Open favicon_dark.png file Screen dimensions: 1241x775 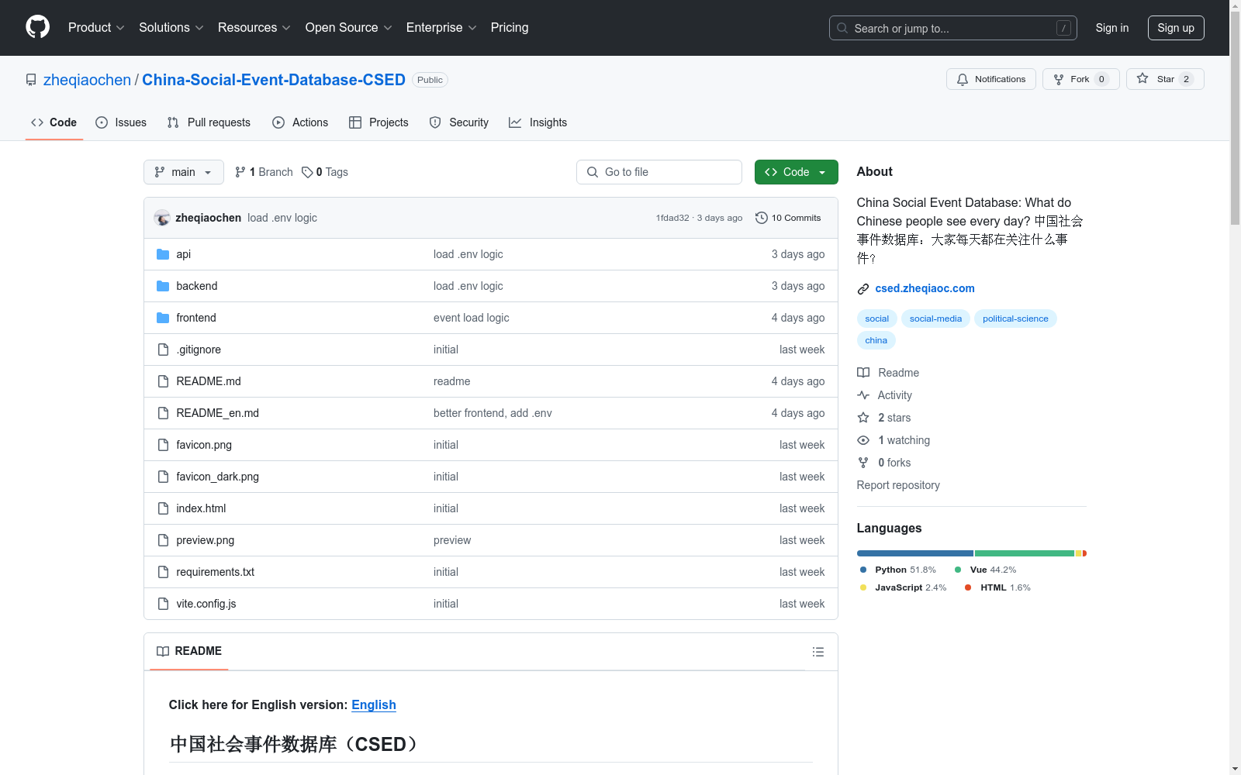[217, 477]
